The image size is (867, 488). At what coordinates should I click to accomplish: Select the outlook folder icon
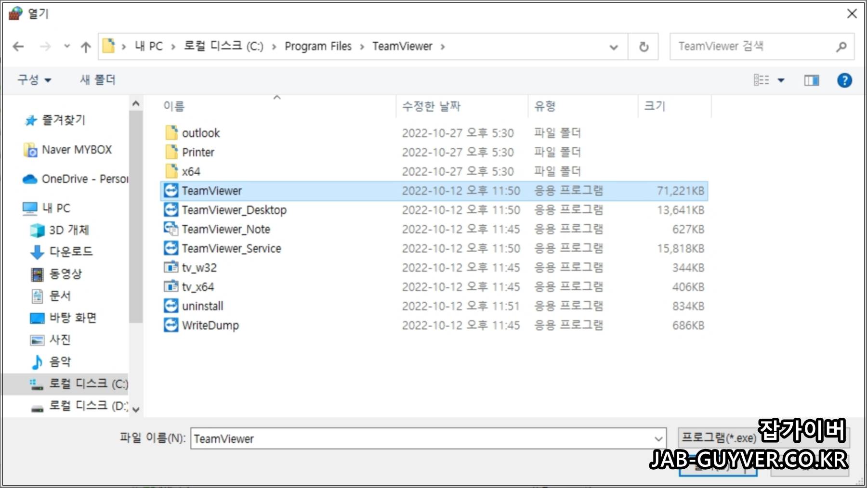click(x=171, y=133)
